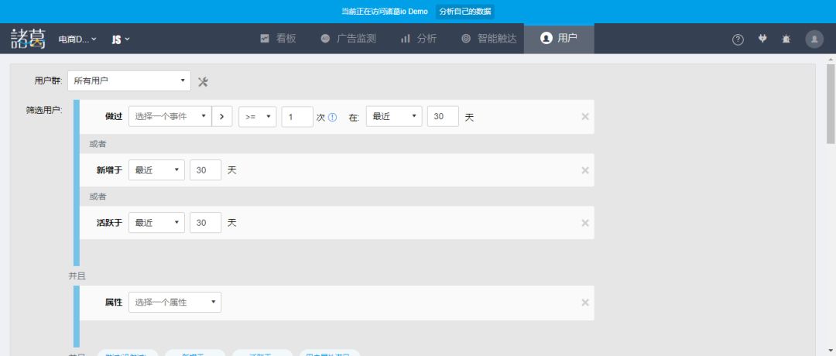Click the 30 days field in 活跃于 row
Screen dimensions: 836x356
coord(205,223)
